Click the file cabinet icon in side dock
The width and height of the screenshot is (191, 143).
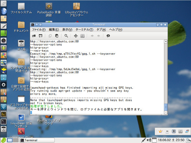point(3,3)
